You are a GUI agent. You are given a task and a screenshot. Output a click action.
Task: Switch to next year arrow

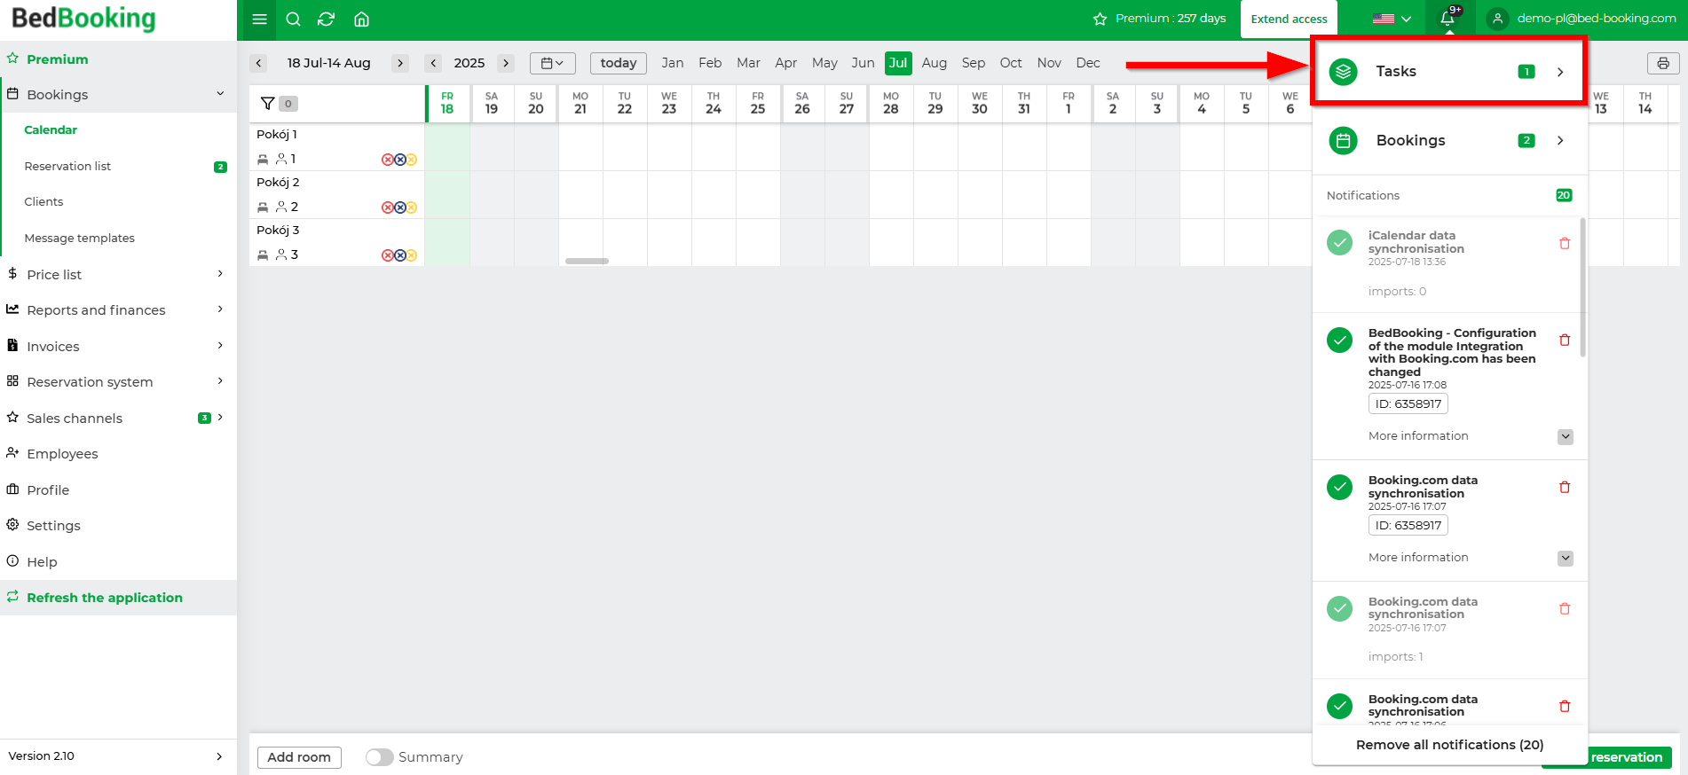coord(506,63)
